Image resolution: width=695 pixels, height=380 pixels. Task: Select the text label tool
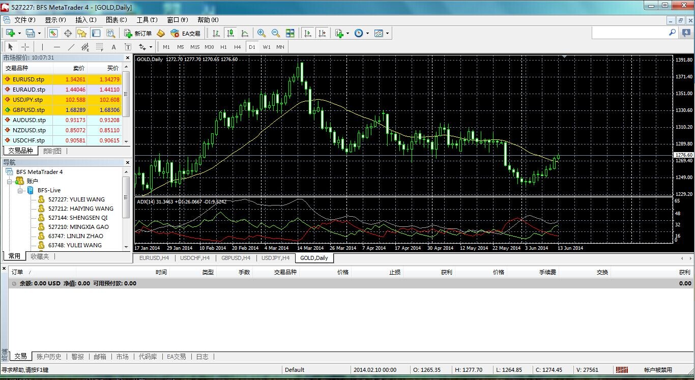click(128, 47)
